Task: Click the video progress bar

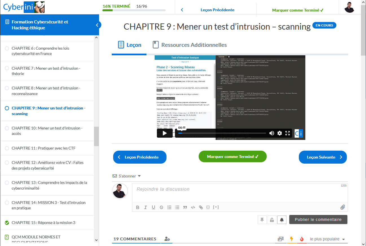Action: pyautogui.click(x=223, y=133)
